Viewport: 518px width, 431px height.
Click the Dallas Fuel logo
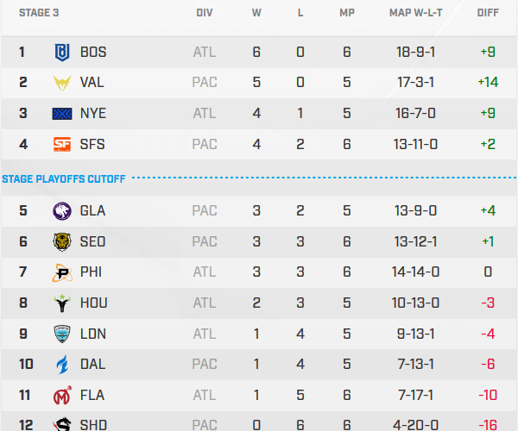click(x=63, y=365)
